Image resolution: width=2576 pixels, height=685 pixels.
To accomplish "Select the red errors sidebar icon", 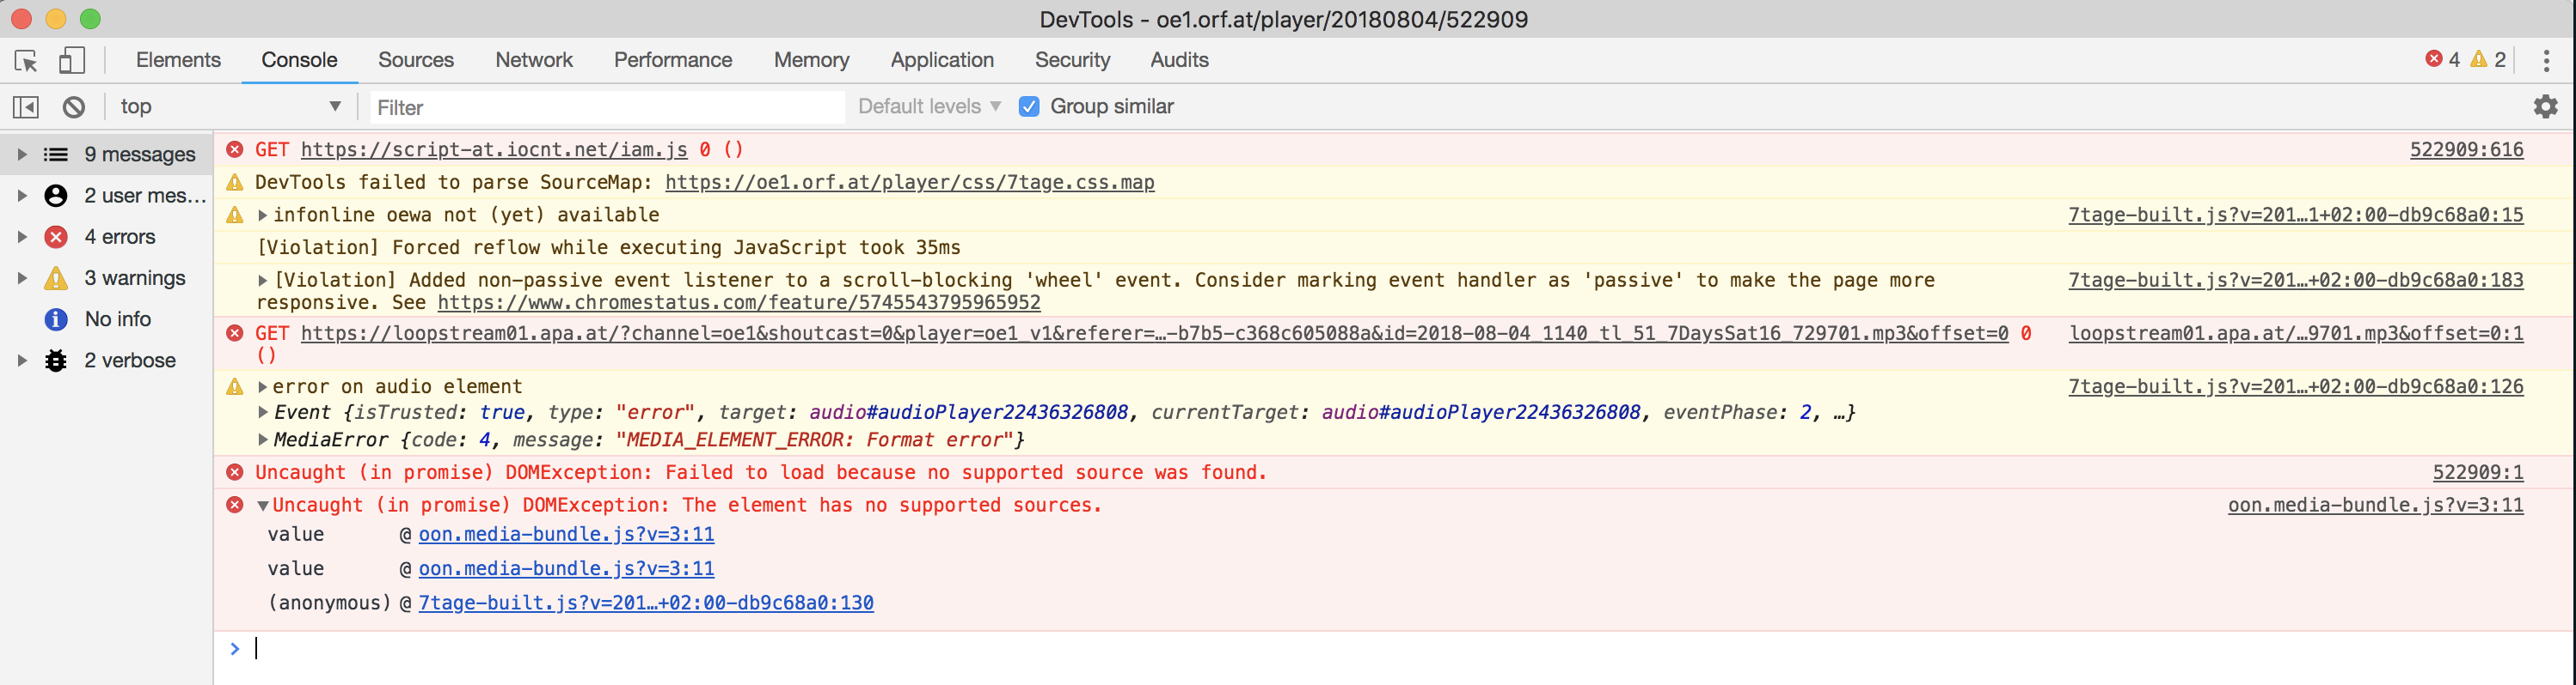I will 56,237.
